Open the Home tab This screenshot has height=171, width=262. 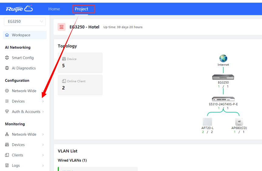[x=54, y=9]
